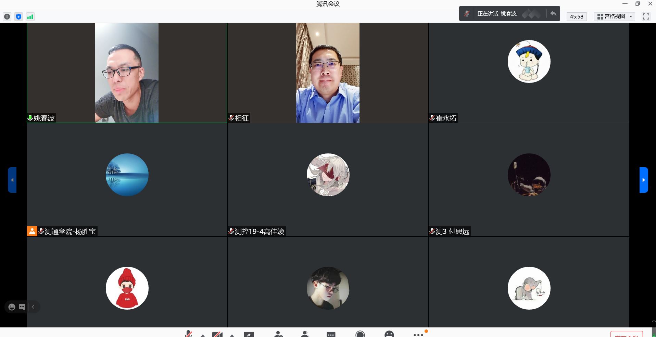This screenshot has height=337, width=656.
Task: Open the emoji reaction smiley at bottom left
Action: [x=12, y=307]
